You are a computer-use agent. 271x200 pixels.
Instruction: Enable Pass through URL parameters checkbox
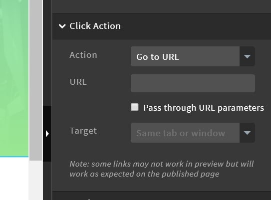click(135, 107)
